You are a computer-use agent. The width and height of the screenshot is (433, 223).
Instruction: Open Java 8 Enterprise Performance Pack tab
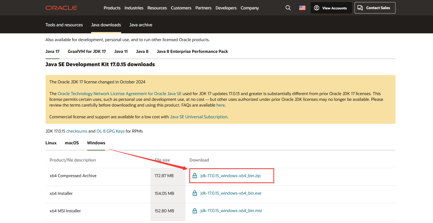tap(192, 51)
